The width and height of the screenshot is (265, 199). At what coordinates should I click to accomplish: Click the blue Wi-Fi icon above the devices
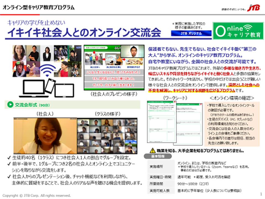(x=47, y=70)
